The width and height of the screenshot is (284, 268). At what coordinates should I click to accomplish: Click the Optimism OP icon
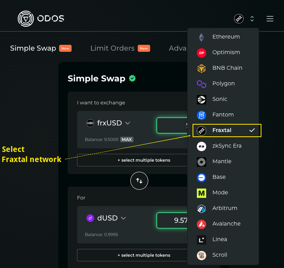(x=201, y=53)
